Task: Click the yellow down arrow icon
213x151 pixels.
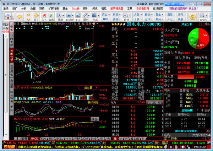Action: 28,19
